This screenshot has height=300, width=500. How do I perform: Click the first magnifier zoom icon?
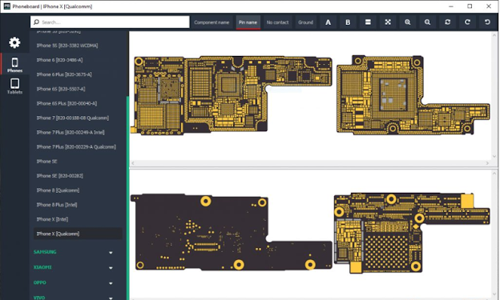pos(408,22)
